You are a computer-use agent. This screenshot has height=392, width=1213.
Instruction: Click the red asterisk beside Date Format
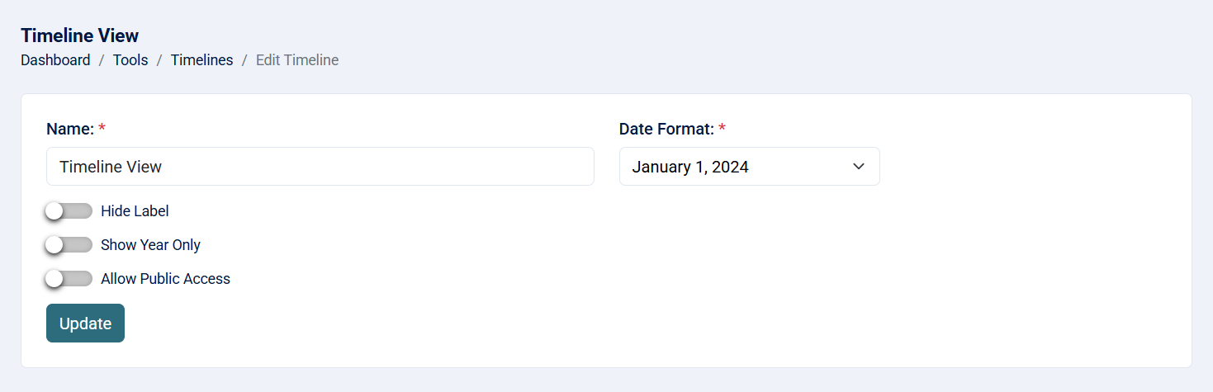723,128
